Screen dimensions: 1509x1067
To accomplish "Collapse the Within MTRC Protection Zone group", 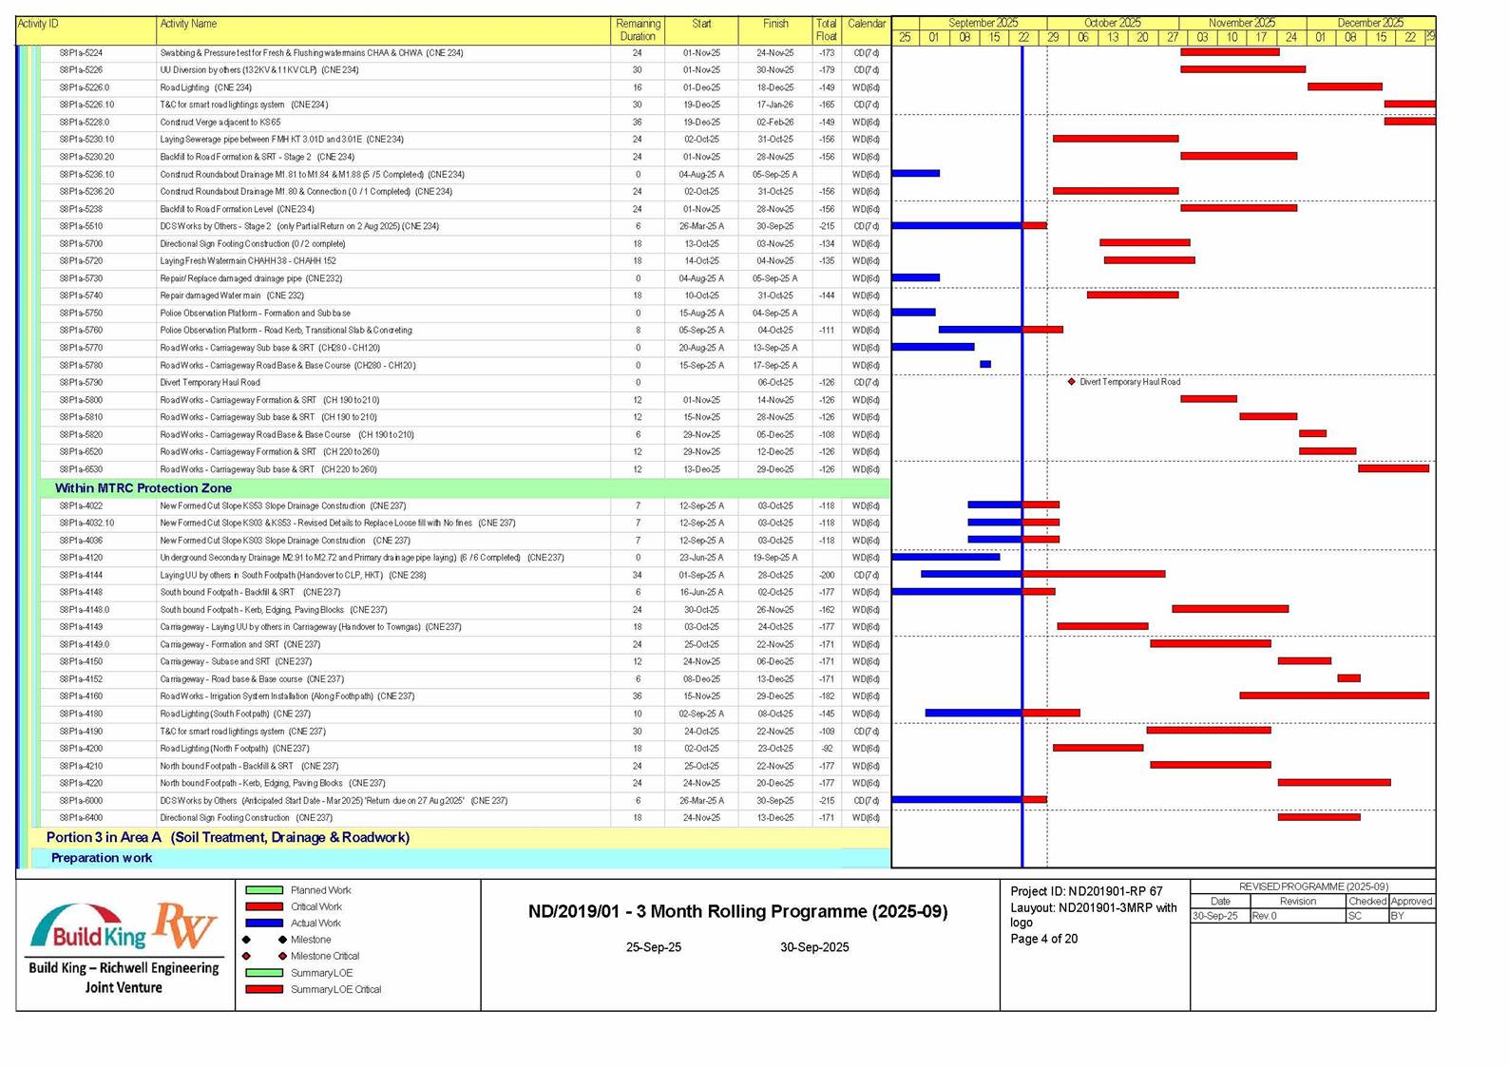I will (x=143, y=488).
